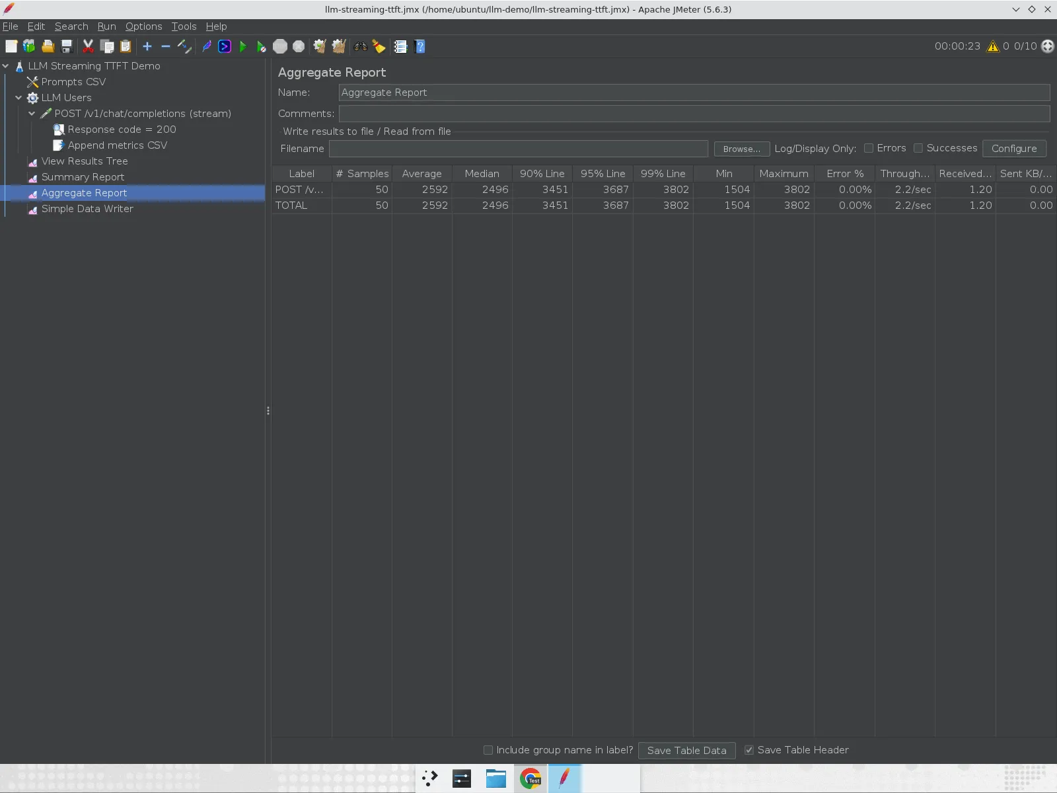Viewport: 1057px width, 793px height.
Task: Collapse the LLM Users thread group node
Action: pos(18,98)
